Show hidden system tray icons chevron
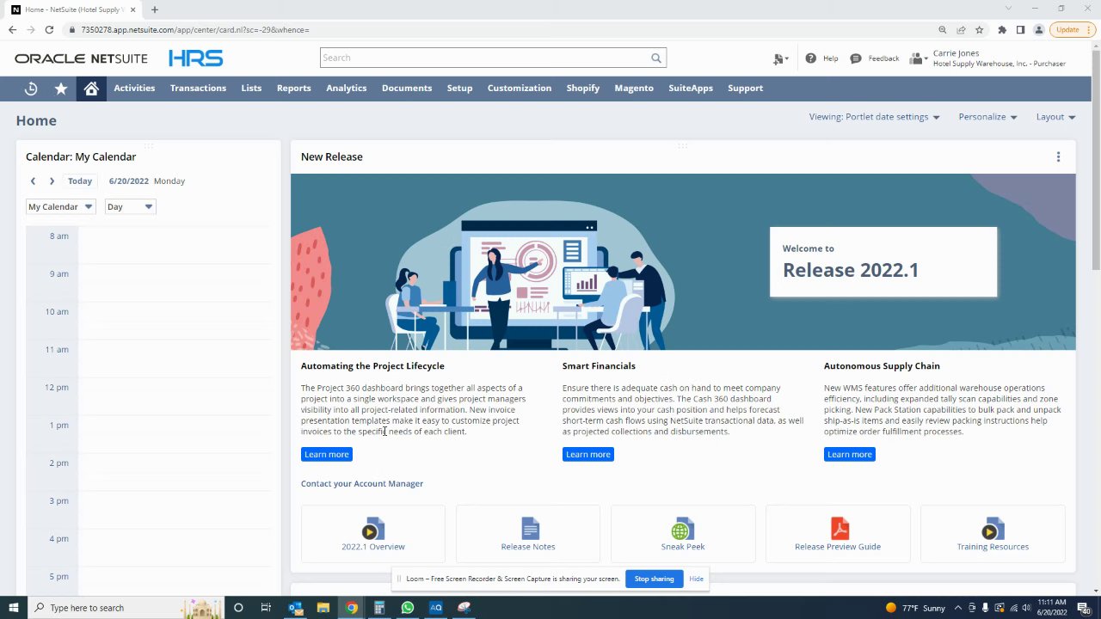The width and height of the screenshot is (1101, 619). (958, 608)
